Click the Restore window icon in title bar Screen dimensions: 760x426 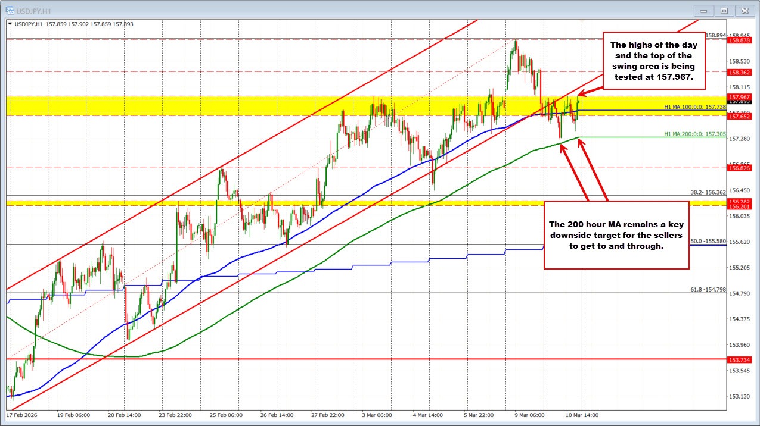(x=724, y=11)
